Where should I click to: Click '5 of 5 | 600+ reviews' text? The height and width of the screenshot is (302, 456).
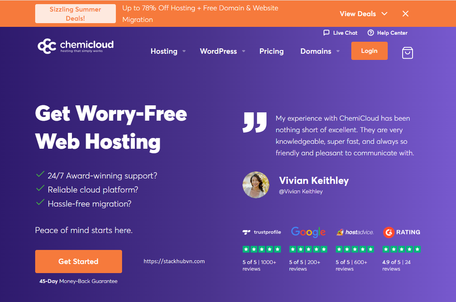(x=352, y=265)
